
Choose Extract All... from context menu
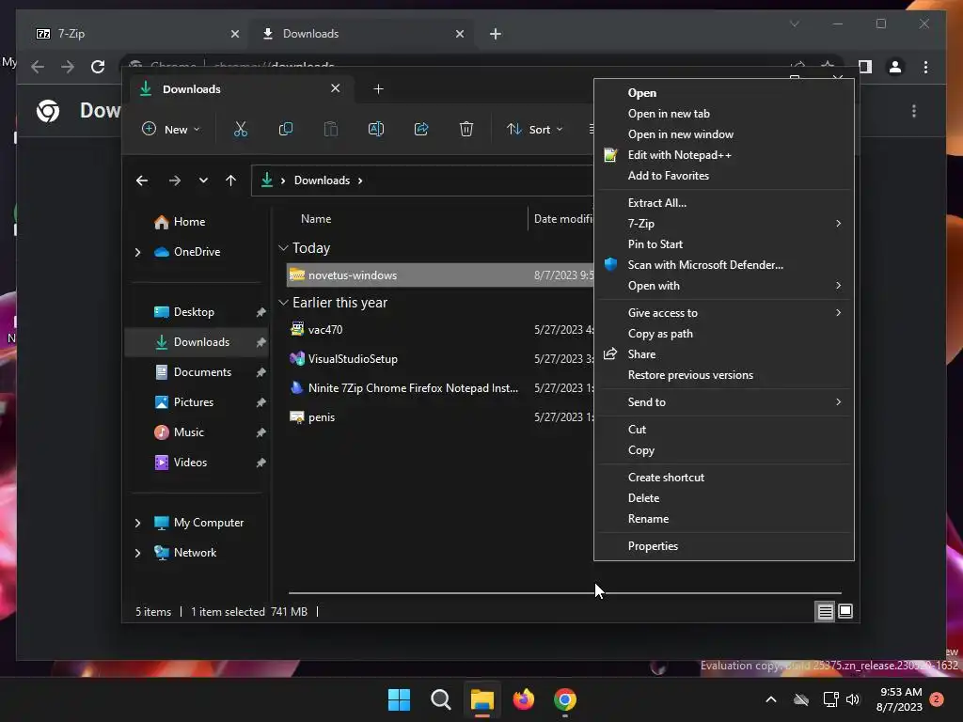click(x=724, y=203)
